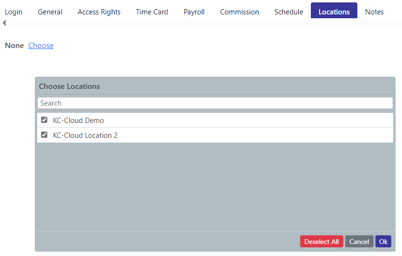Go to the Access Rights tab
The width and height of the screenshot is (402, 256).
[99, 12]
